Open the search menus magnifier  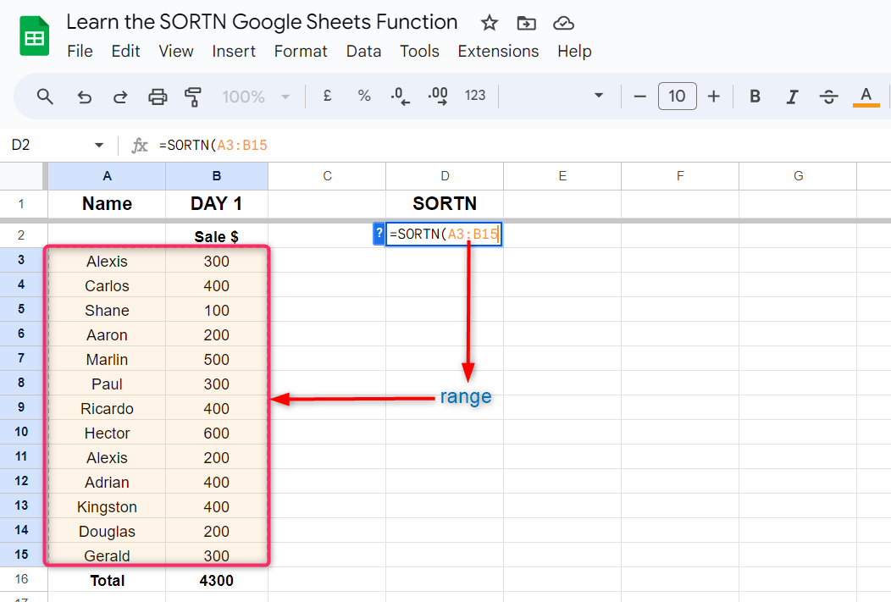click(x=45, y=97)
